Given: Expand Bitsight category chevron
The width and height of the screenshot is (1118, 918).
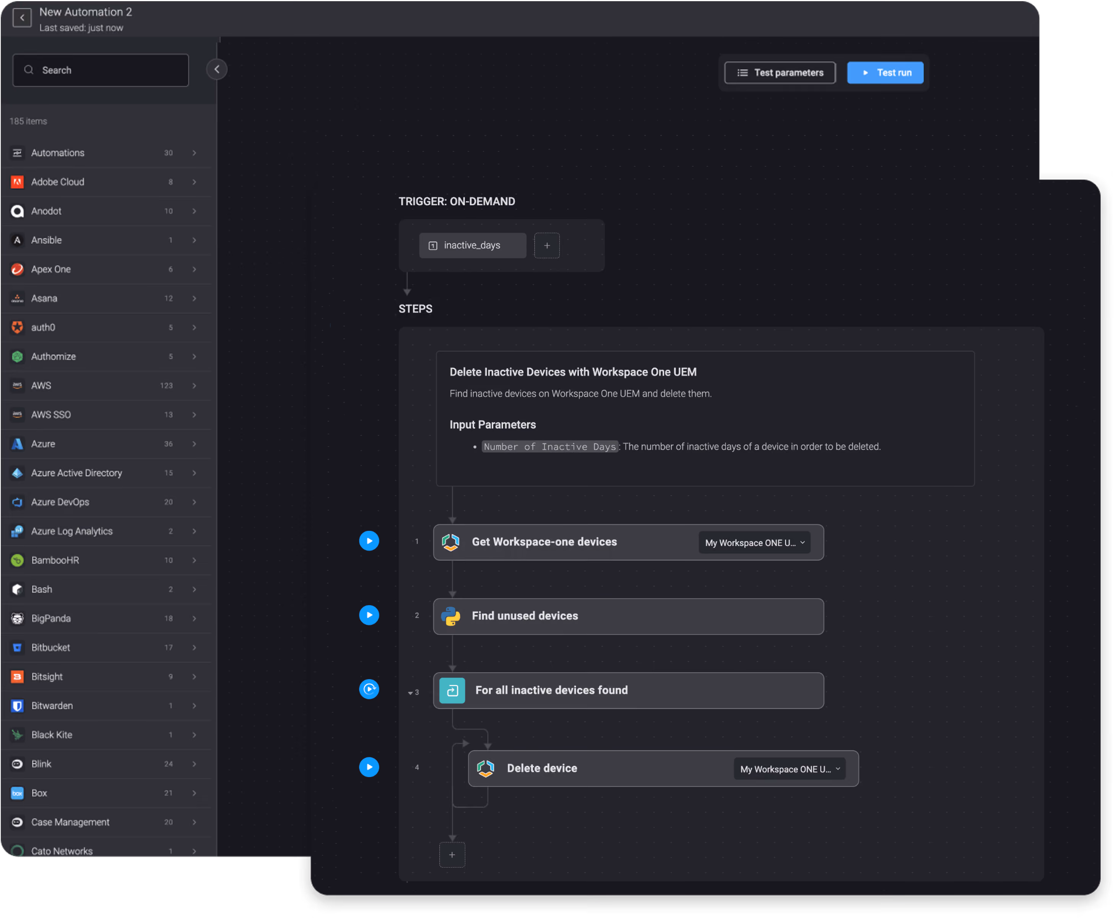Looking at the screenshot, I should pos(195,676).
